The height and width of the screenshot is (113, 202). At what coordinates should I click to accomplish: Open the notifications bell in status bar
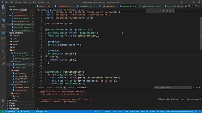tap(199, 112)
